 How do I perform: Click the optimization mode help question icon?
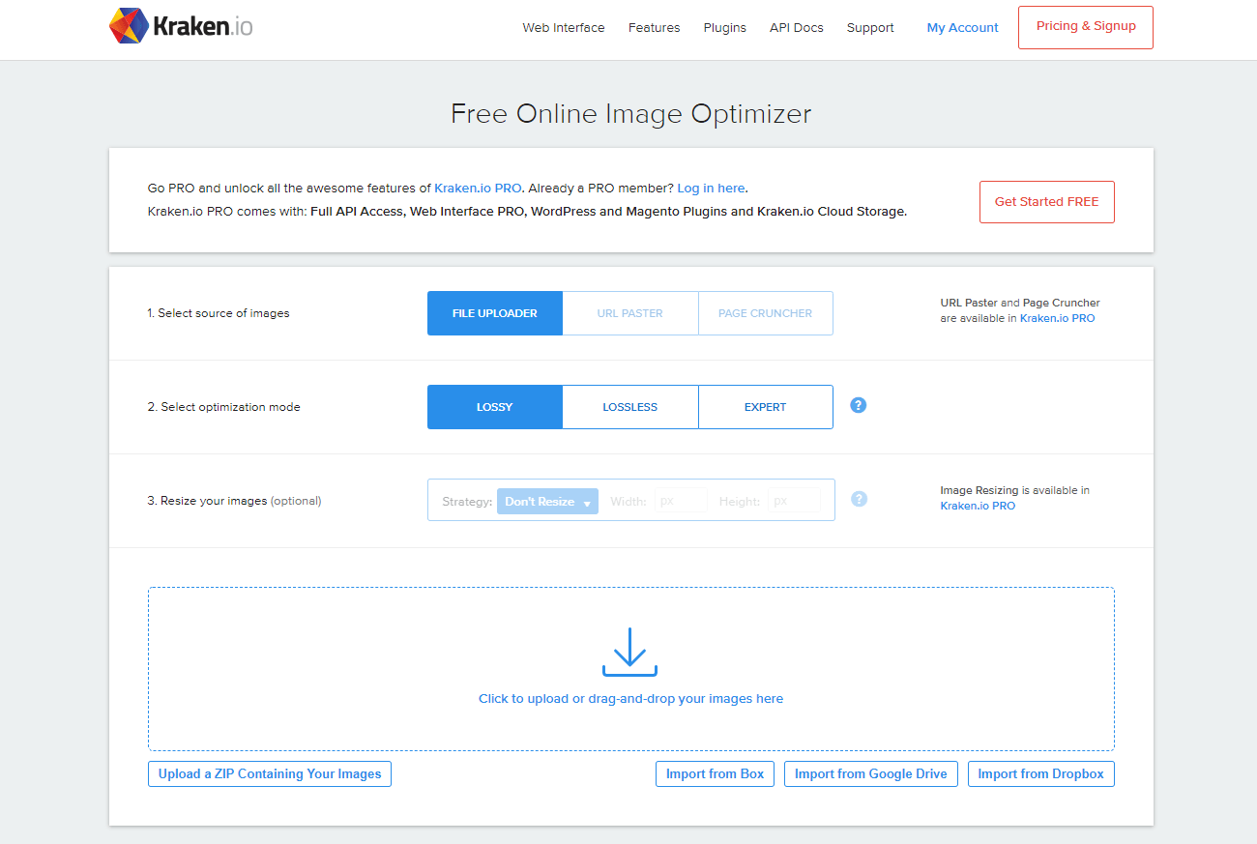point(858,405)
